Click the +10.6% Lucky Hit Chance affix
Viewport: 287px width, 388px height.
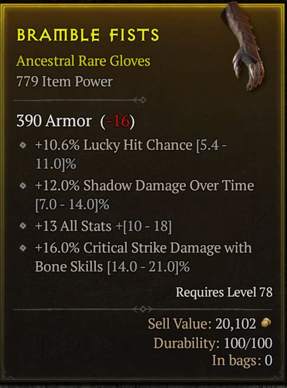tap(131, 154)
